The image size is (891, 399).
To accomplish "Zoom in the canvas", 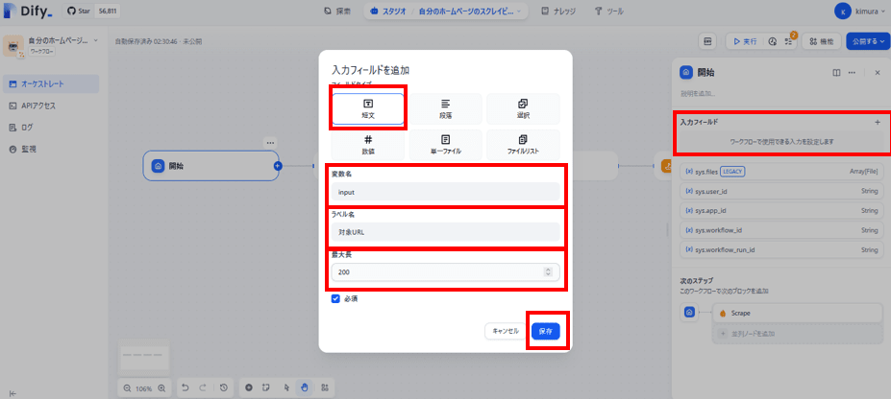I will pyautogui.click(x=161, y=388).
